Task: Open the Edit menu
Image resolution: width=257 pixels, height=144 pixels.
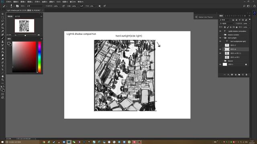Action: (16, 2)
